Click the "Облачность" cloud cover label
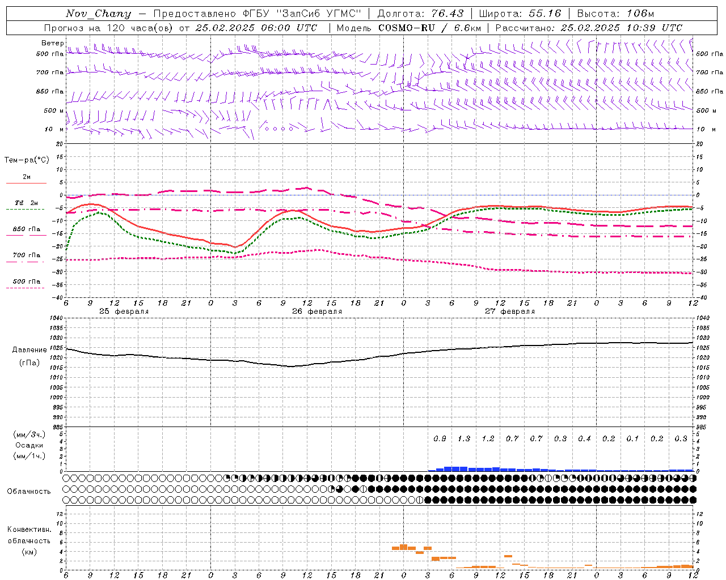 point(29,491)
